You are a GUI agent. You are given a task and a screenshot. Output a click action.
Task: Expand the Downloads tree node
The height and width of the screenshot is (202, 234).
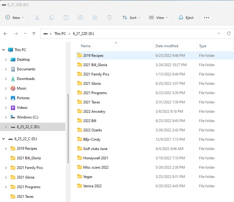click(6, 79)
